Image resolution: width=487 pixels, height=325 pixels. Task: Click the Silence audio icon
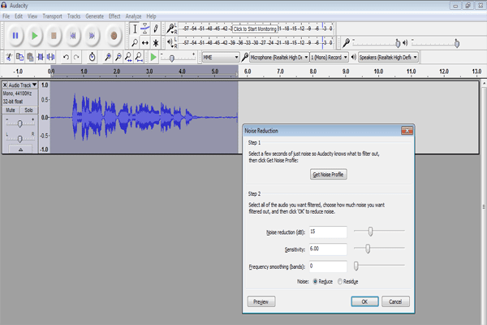50,57
